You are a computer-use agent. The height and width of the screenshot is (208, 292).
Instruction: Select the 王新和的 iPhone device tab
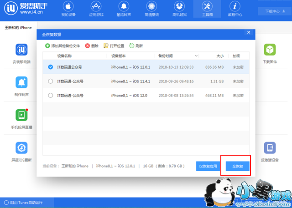[18, 28]
